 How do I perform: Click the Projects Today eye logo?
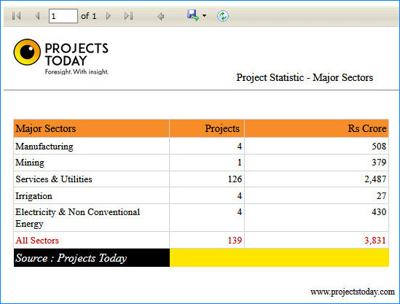tap(27, 52)
